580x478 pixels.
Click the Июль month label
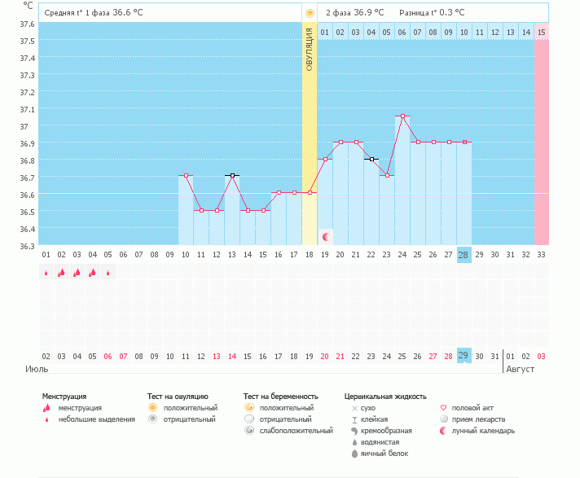pyautogui.click(x=37, y=369)
